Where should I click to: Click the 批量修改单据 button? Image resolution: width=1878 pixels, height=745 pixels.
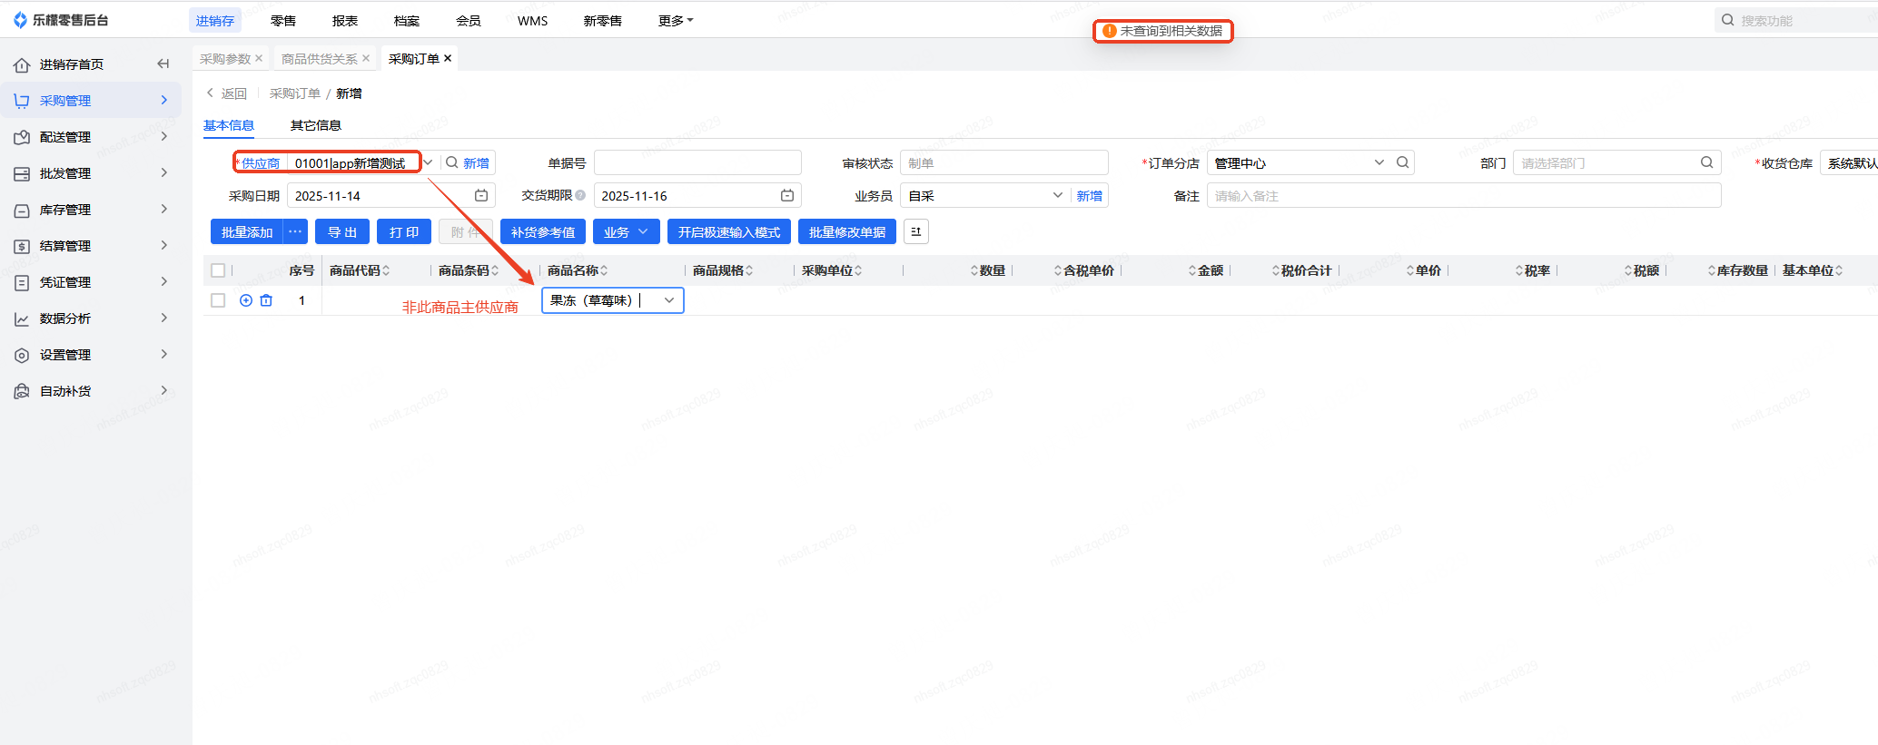(x=847, y=232)
